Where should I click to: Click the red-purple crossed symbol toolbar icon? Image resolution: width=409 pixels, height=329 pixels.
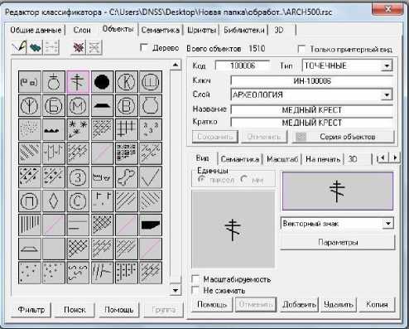79,47
